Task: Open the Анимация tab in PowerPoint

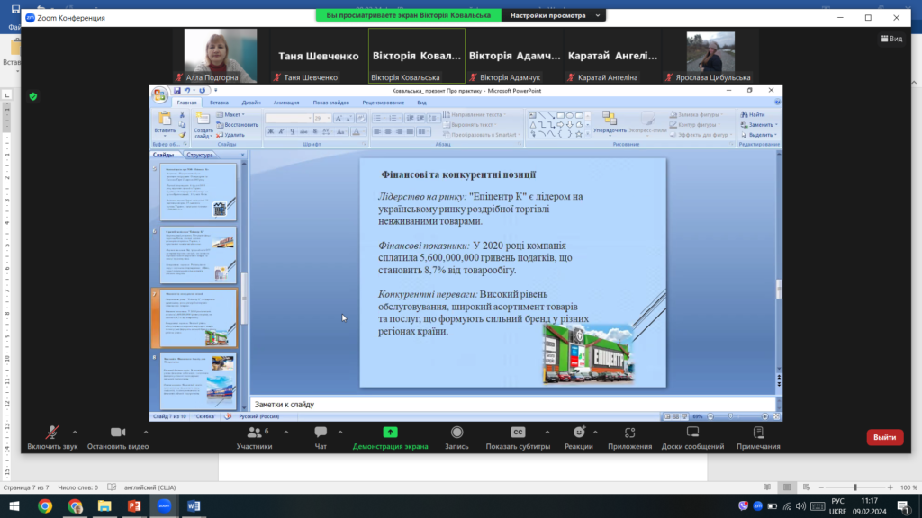Action: tap(286, 103)
